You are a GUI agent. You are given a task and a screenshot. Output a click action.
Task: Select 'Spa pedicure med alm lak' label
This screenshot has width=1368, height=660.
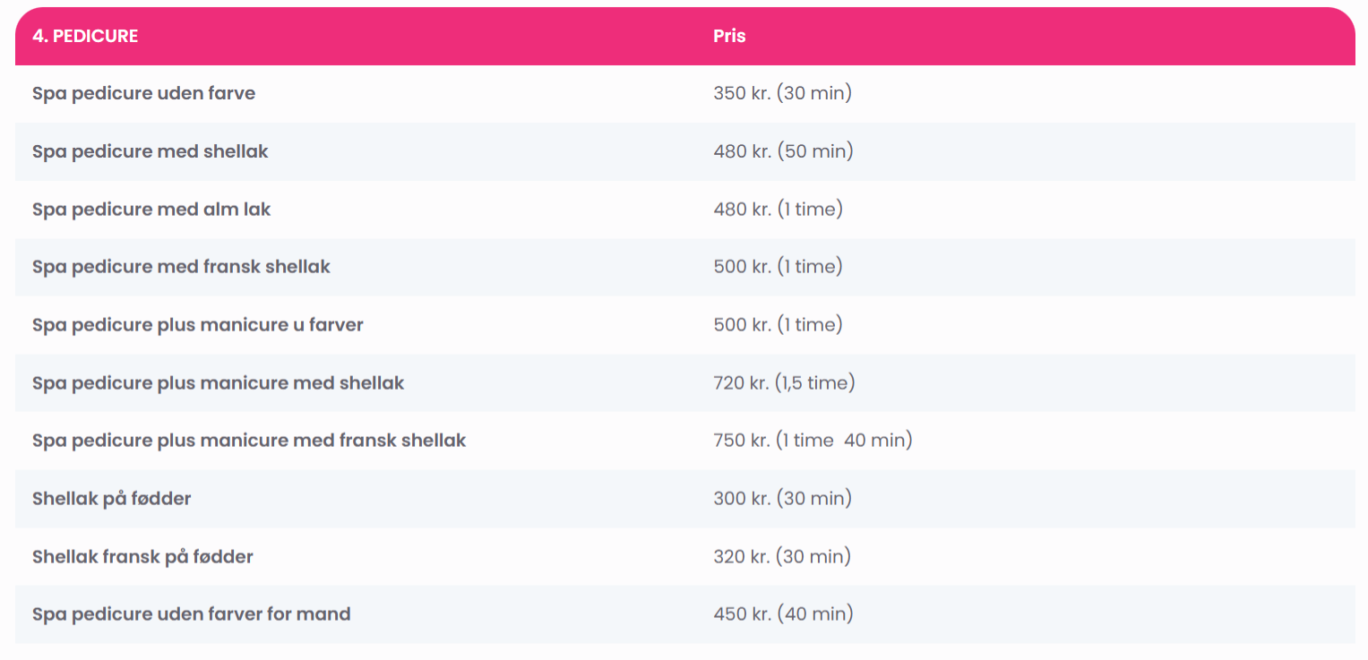pyautogui.click(x=151, y=210)
